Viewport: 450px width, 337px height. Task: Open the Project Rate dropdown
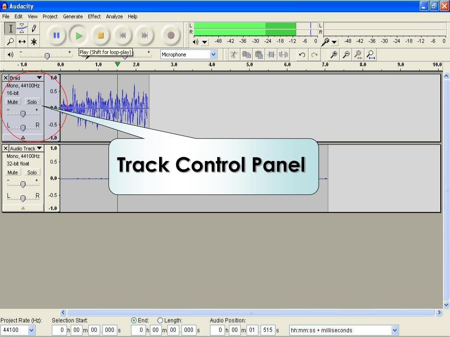click(x=31, y=330)
